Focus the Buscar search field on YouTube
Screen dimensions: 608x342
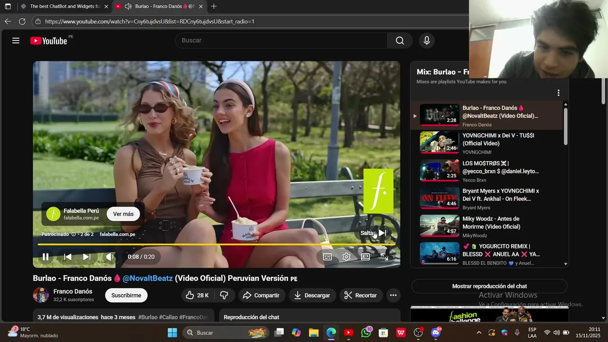(x=281, y=40)
